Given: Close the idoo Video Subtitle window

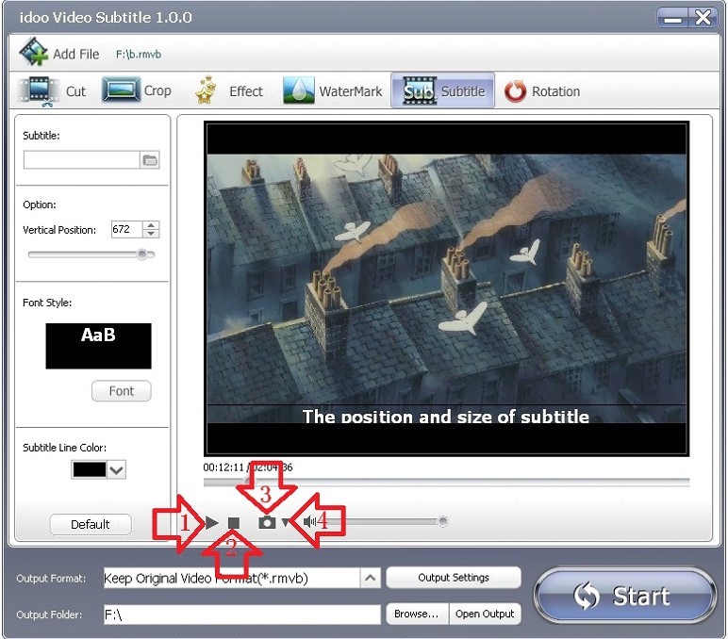Looking at the screenshot, I should [x=702, y=18].
